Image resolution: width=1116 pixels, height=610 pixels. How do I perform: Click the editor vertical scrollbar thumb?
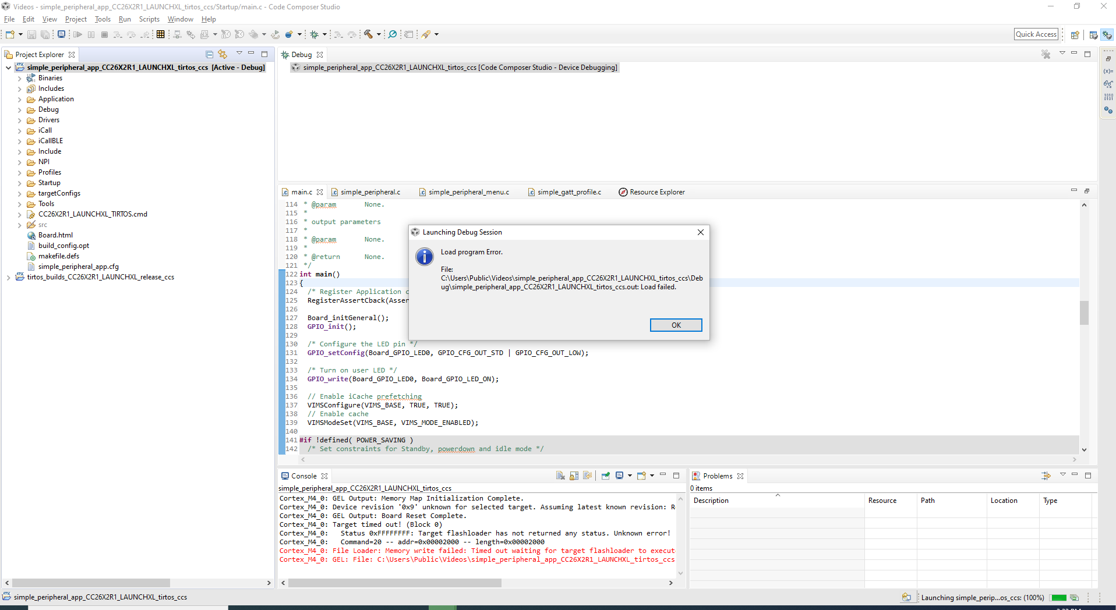pos(1084,313)
